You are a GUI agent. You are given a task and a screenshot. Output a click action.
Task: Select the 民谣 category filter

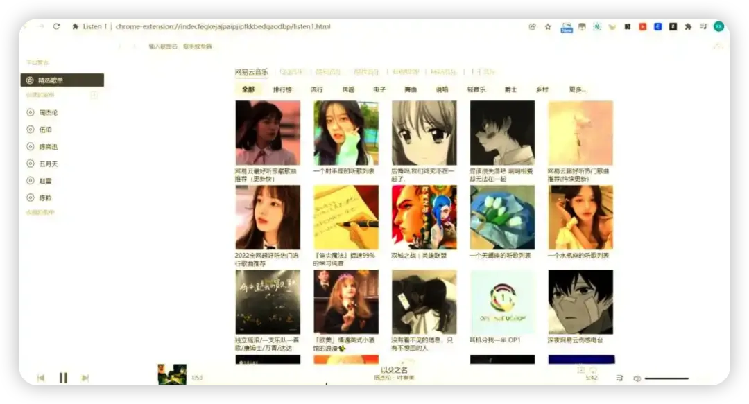(x=348, y=89)
